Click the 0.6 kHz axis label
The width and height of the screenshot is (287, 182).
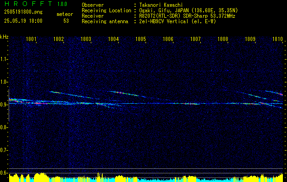coord(3,173)
